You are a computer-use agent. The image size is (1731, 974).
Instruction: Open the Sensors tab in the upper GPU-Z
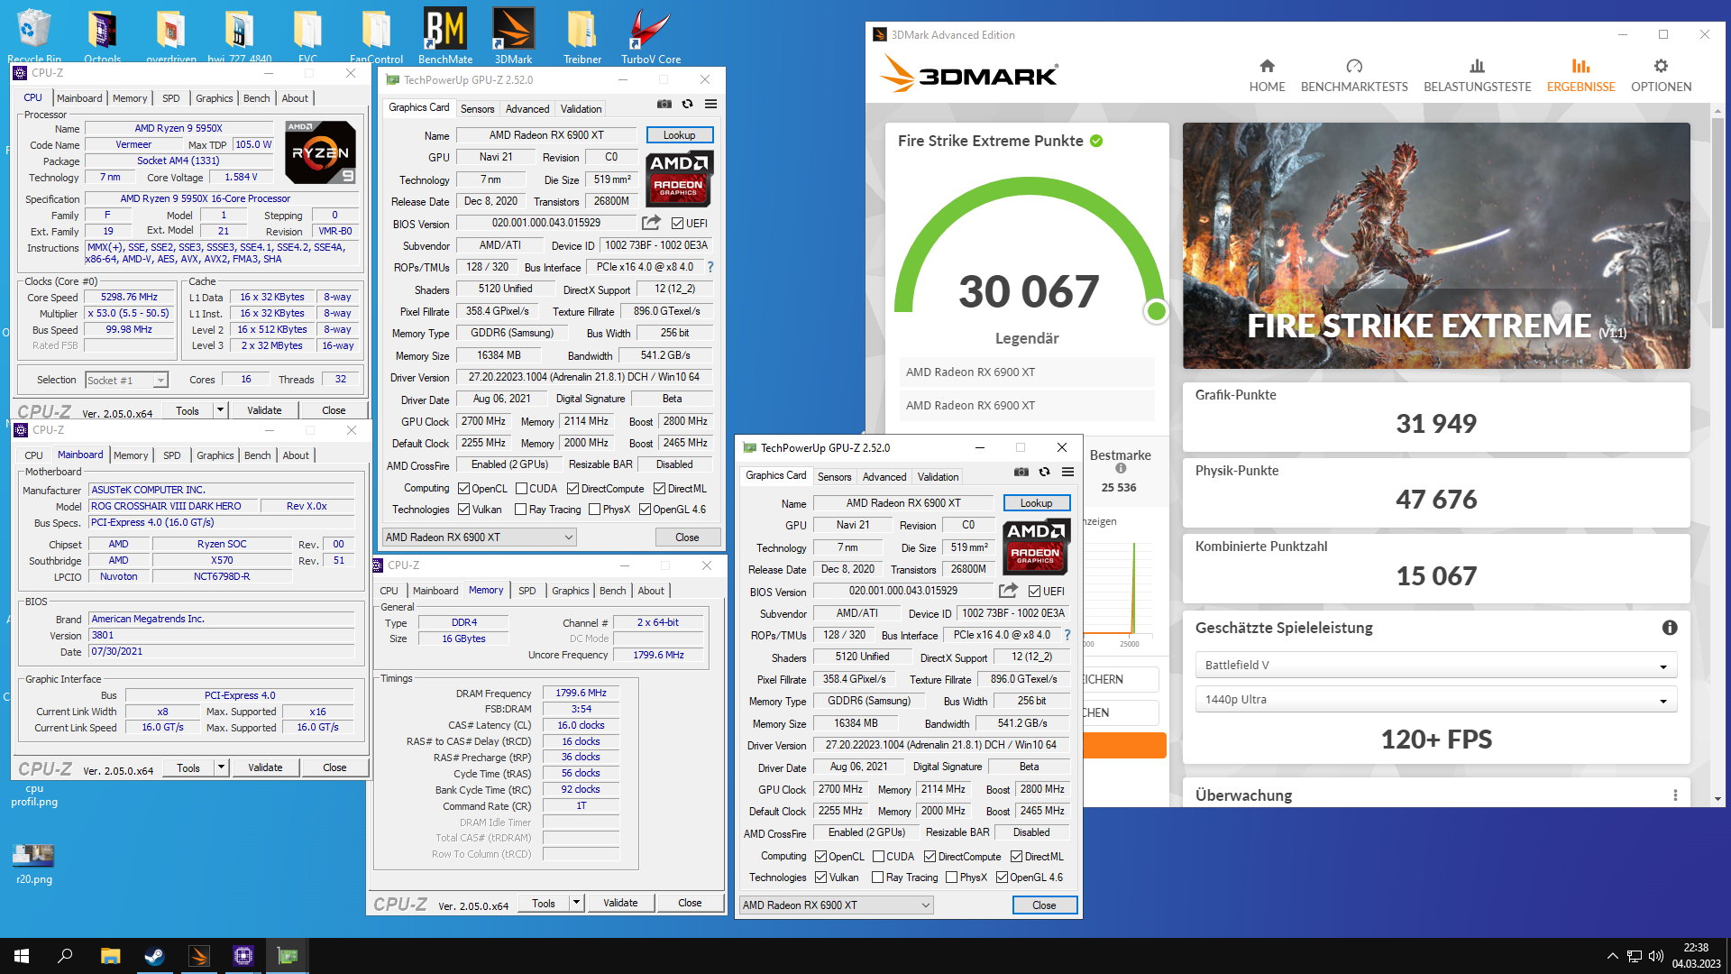point(477,109)
